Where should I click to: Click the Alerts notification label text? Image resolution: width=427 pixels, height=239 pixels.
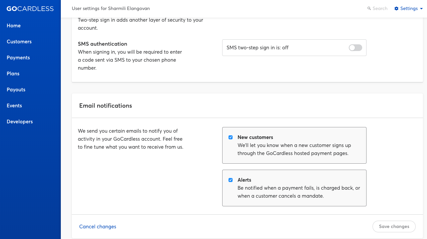coord(244,180)
